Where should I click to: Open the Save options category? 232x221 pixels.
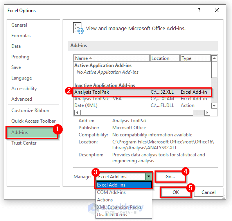[x=16, y=67]
